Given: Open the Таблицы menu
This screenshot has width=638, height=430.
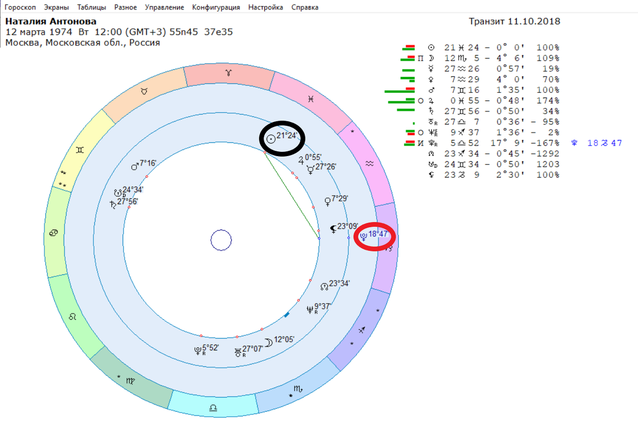Looking at the screenshot, I should point(91,7).
